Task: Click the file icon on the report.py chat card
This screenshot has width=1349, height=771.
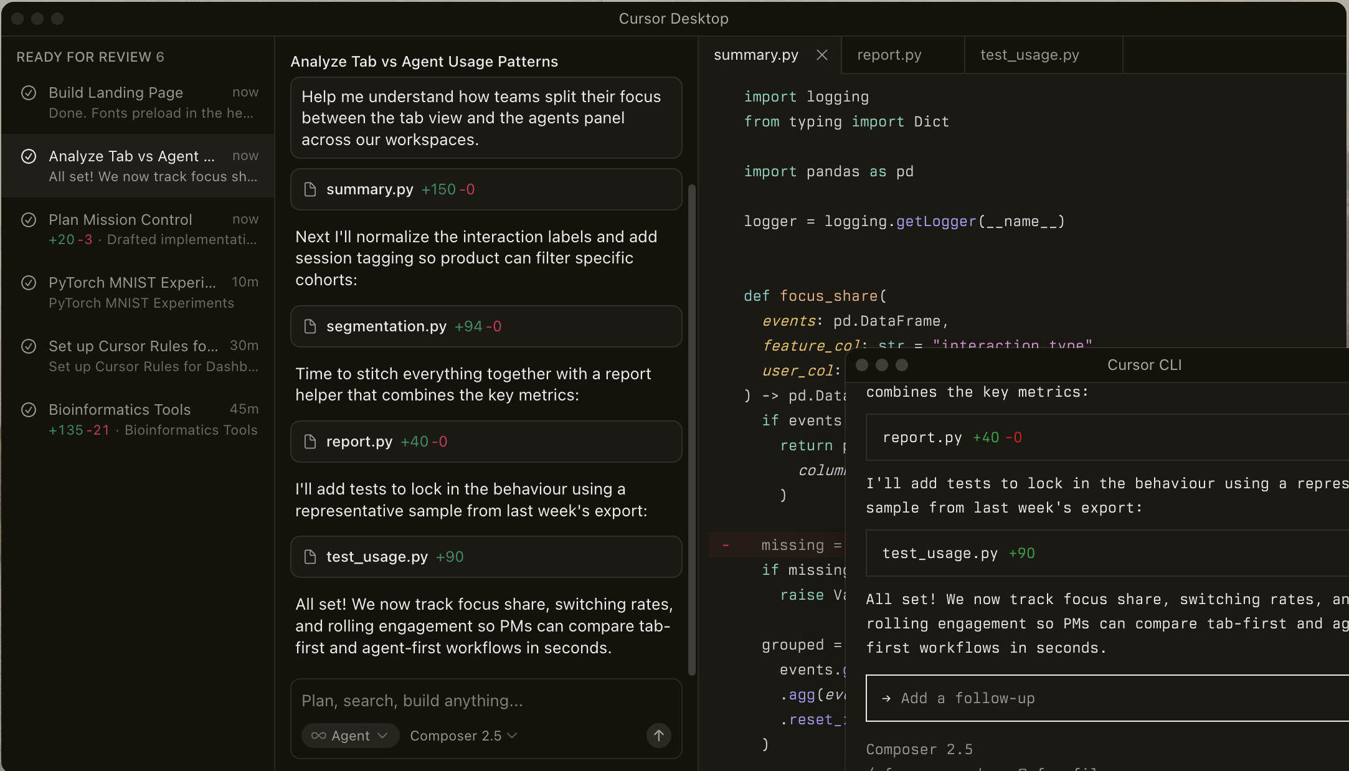Action: coord(310,442)
